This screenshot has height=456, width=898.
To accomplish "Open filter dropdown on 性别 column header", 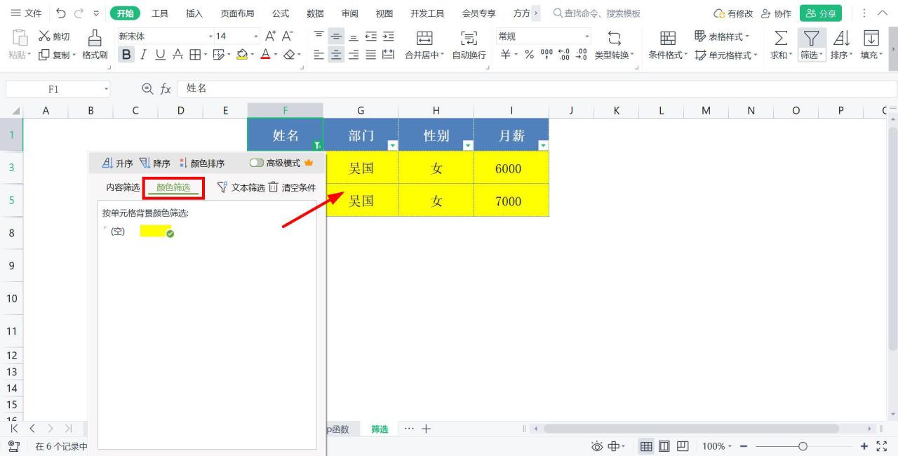I will [468, 145].
